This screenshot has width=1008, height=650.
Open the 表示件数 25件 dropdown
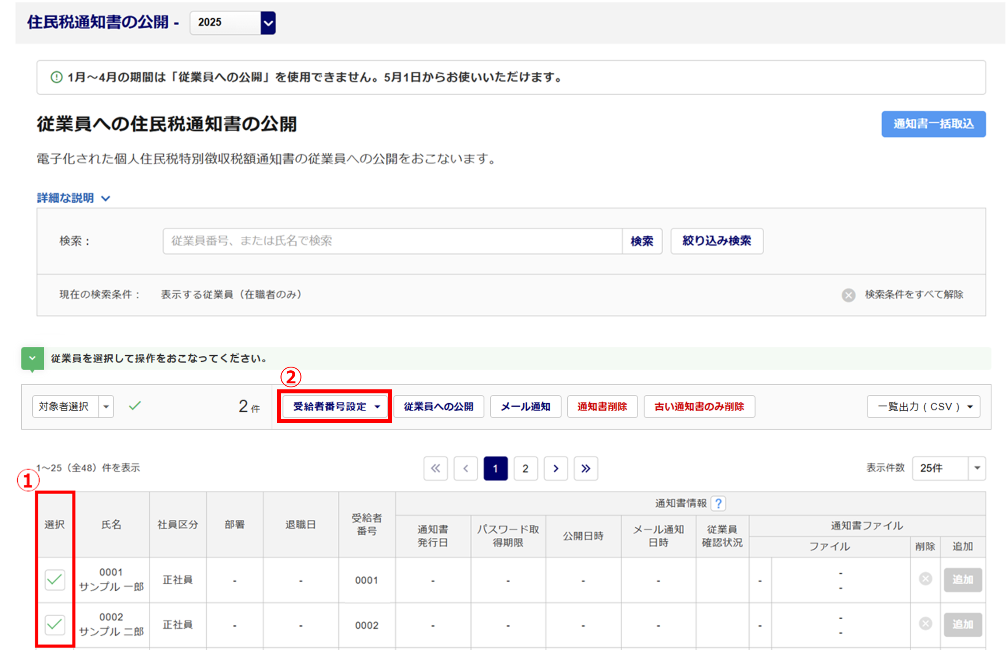(x=949, y=468)
